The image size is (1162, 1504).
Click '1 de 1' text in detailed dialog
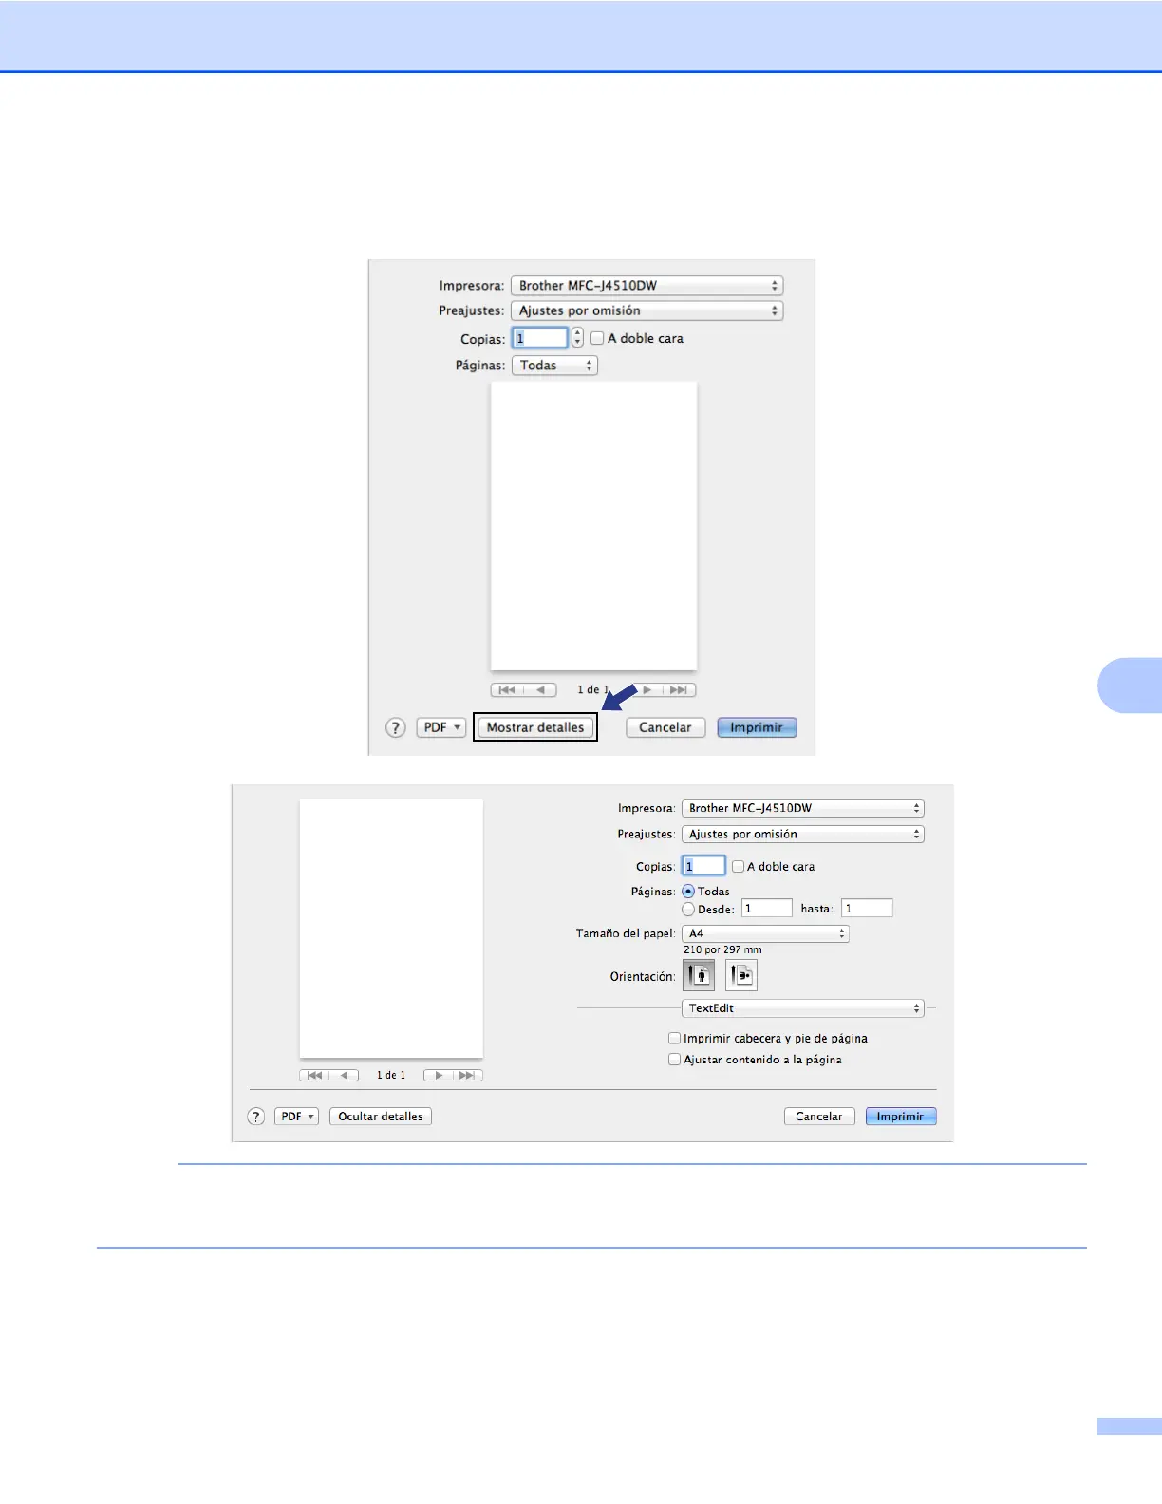(391, 1076)
